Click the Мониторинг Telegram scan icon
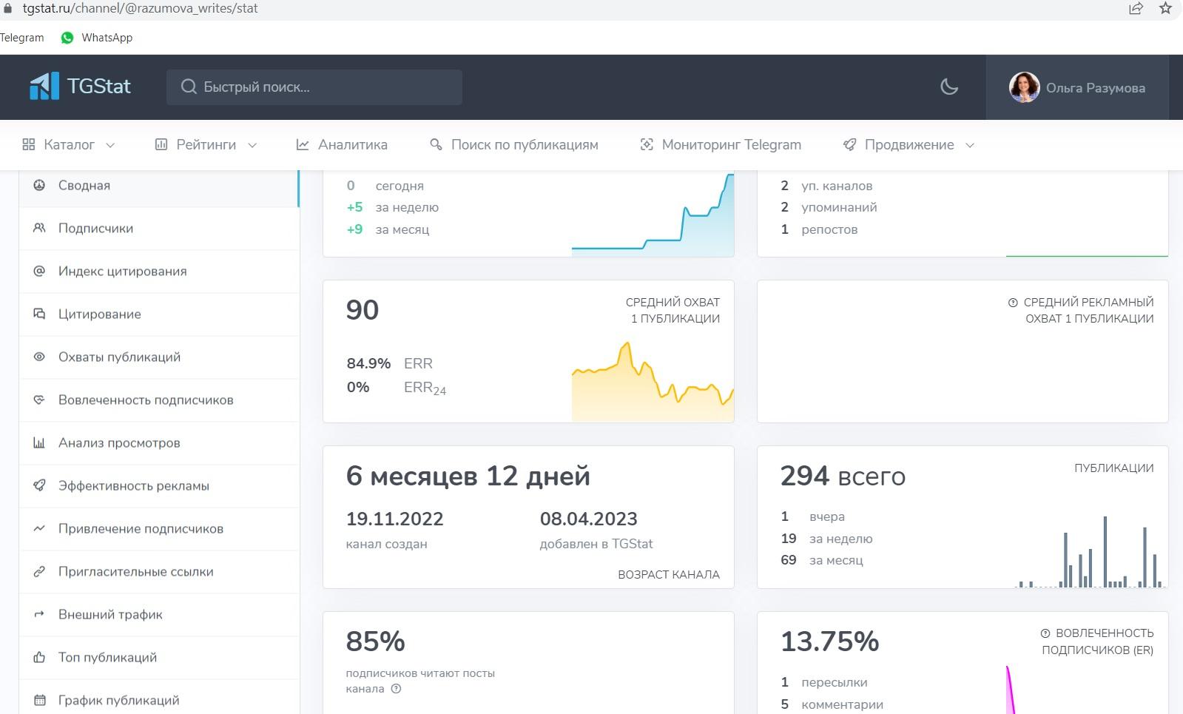This screenshot has width=1183, height=714. 647,145
